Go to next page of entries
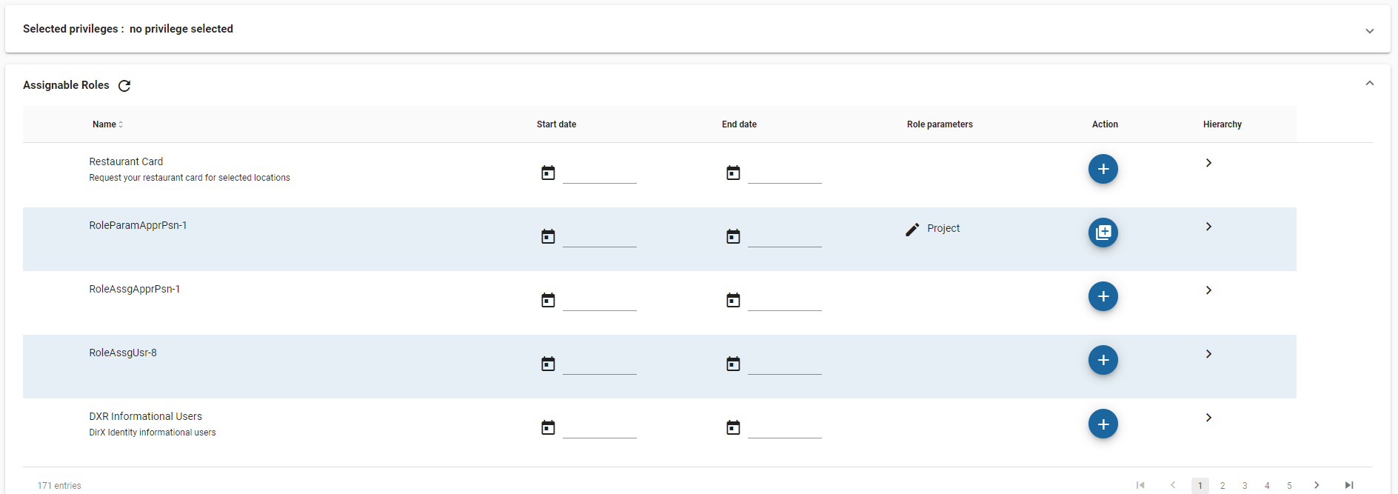This screenshot has height=494, width=1398. tap(1317, 485)
